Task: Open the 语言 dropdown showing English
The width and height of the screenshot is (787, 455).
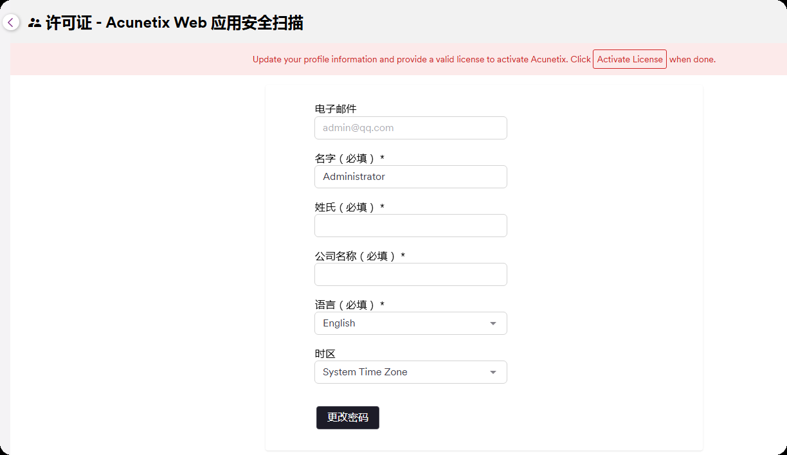Action: pos(403,323)
